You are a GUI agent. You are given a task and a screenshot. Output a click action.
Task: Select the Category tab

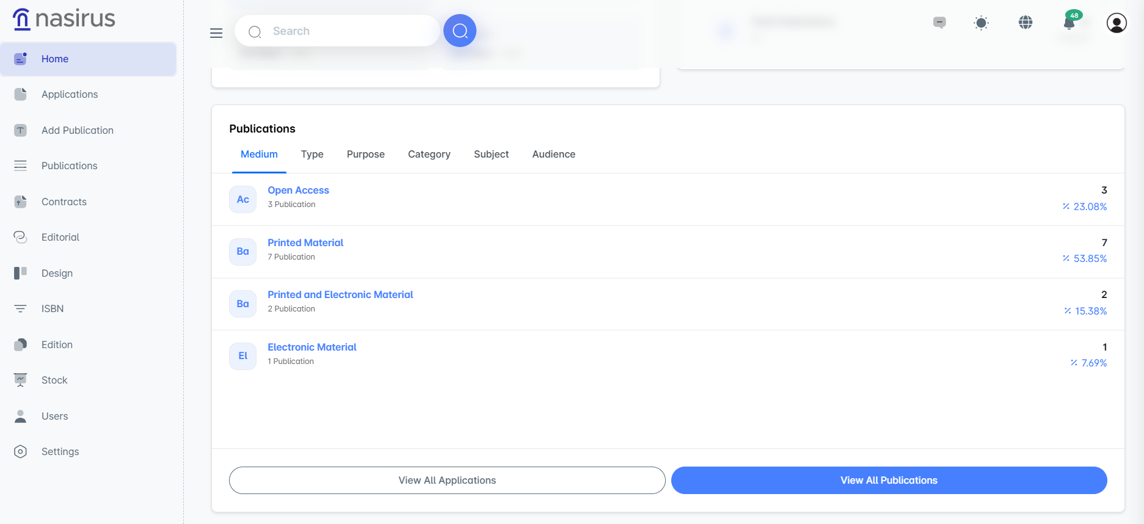[429, 154]
